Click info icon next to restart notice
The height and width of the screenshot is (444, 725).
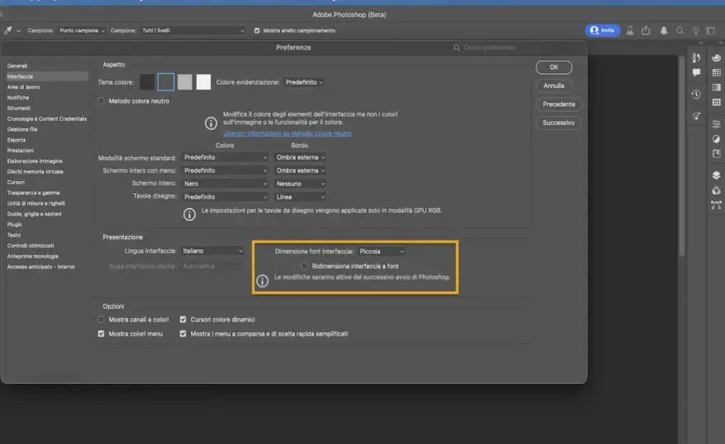click(262, 280)
